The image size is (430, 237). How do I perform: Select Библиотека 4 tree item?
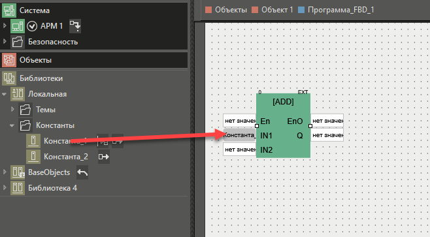pyautogui.click(x=52, y=188)
